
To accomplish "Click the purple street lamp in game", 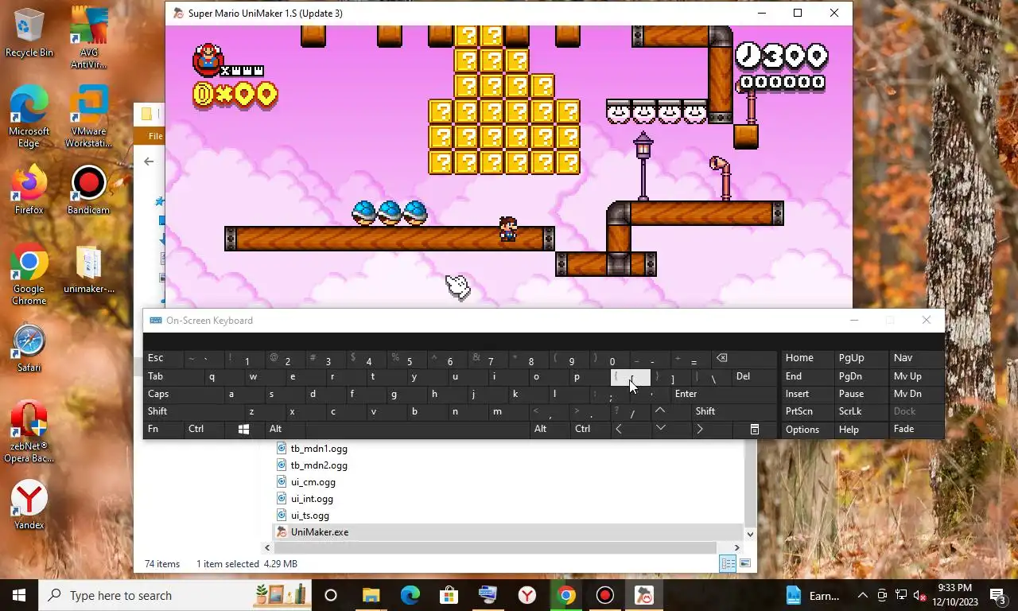I will pyautogui.click(x=643, y=166).
